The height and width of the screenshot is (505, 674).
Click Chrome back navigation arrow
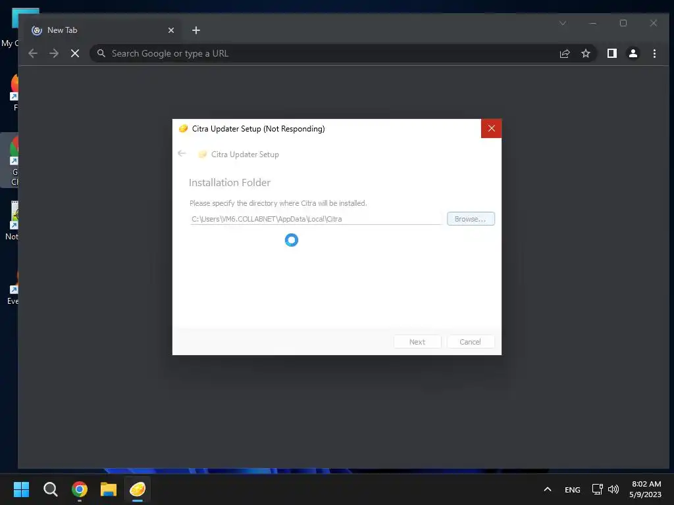point(33,53)
